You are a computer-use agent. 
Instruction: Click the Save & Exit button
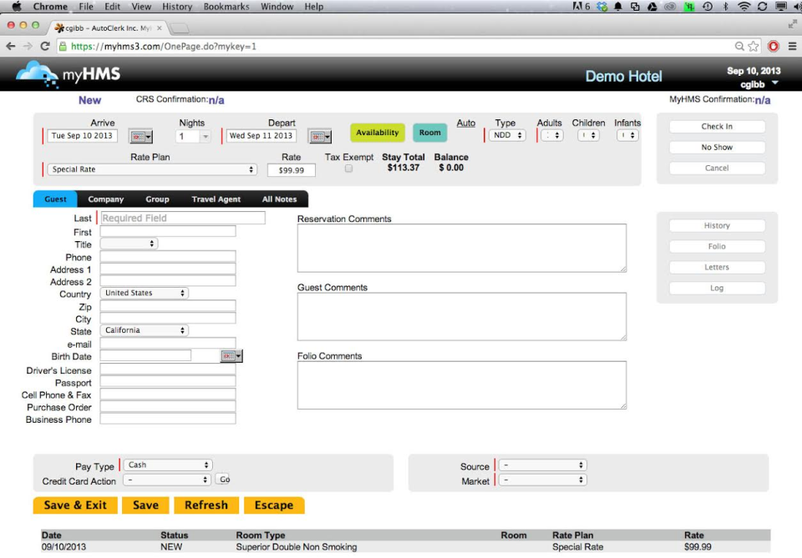tap(74, 505)
